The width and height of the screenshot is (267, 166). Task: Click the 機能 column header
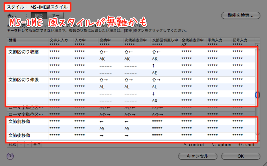click(28, 40)
